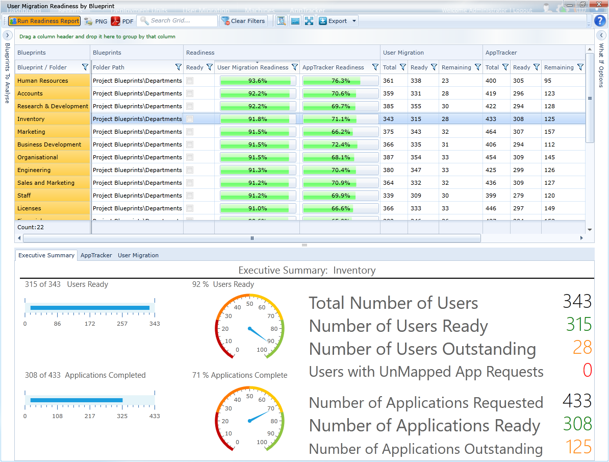The height and width of the screenshot is (462, 609).
Task: Open the filter for Ready checkbox column
Action: 209,67
